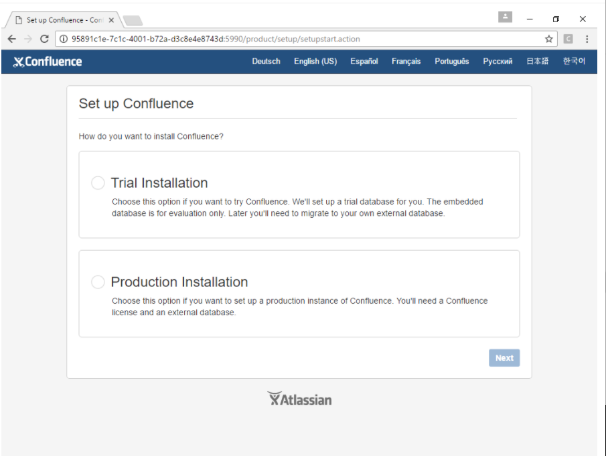Click the Confluence logo in header

tap(48, 62)
